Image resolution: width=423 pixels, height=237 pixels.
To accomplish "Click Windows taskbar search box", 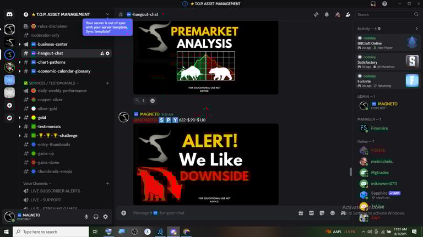I will pos(51,232).
